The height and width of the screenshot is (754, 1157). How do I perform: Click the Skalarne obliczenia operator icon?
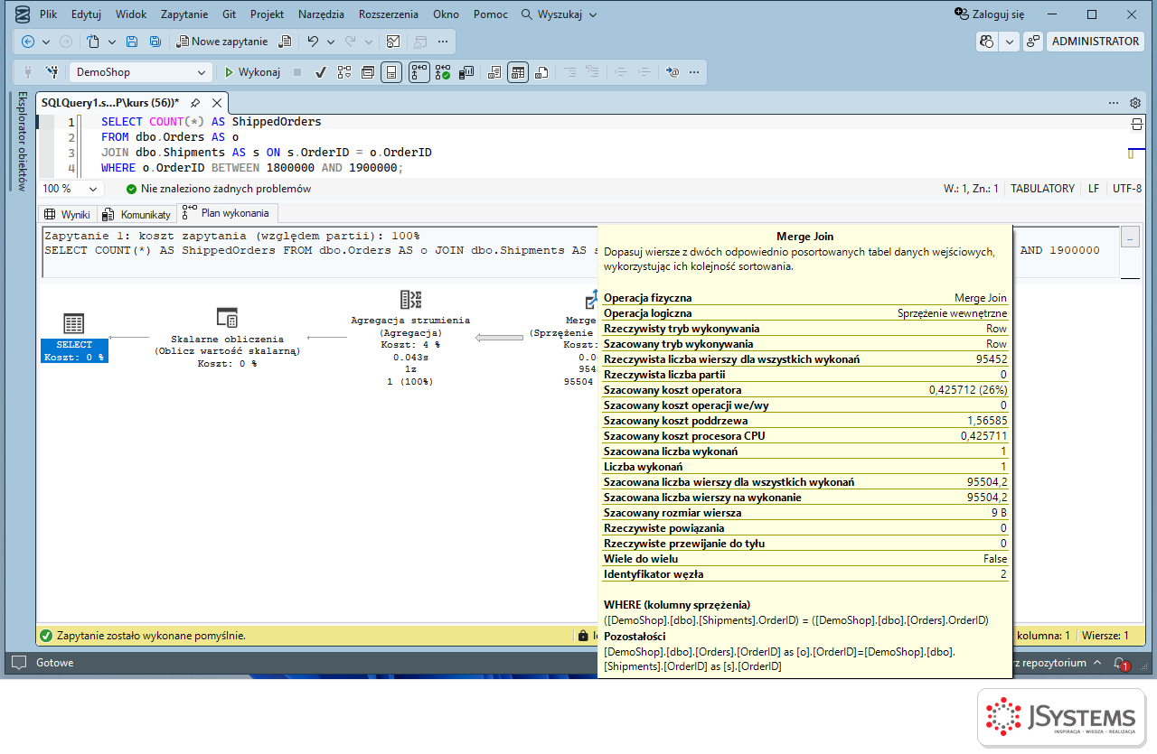[228, 318]
